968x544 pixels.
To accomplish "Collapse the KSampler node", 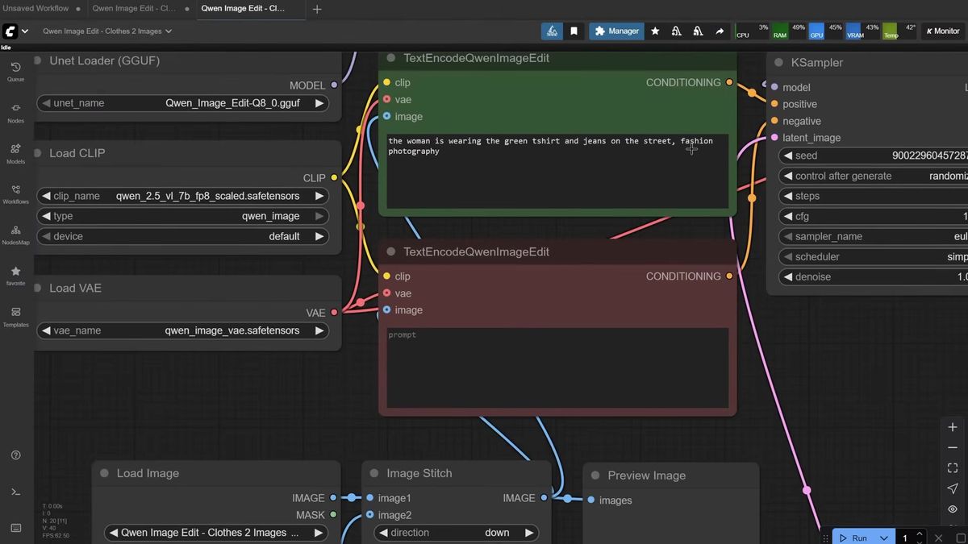I will pos(779,62).
